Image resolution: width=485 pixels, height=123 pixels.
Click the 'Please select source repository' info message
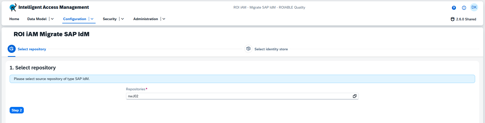(242, 79)
